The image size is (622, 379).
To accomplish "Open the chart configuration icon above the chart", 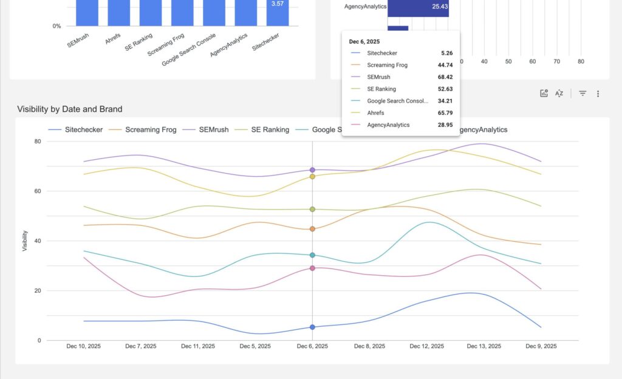I will (x=543, y=93).
